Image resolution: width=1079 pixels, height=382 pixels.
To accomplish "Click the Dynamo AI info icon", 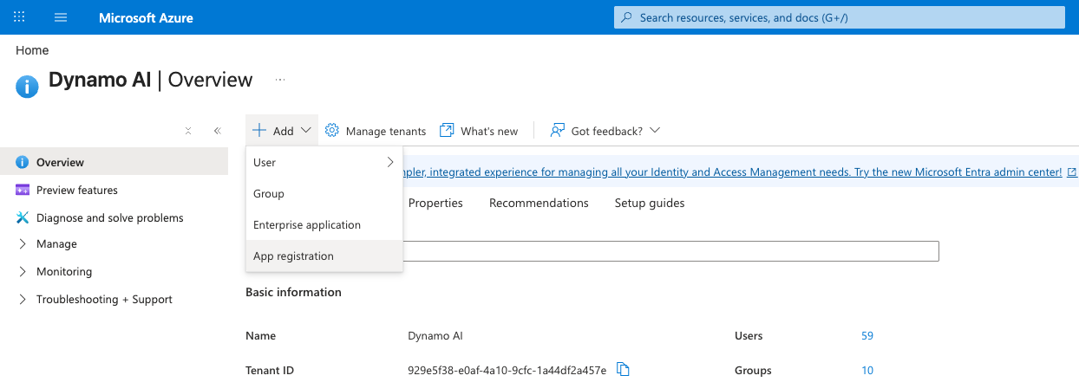I will tap(28, 86).
